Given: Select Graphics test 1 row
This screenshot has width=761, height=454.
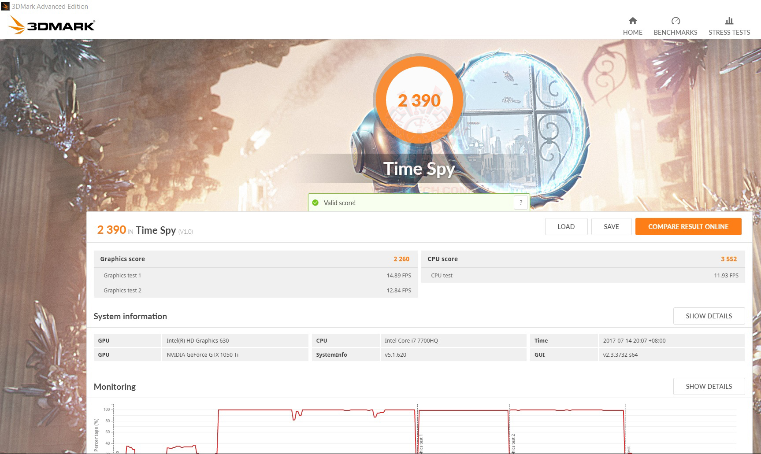Looking at the screenshot, I should [256, 275].
